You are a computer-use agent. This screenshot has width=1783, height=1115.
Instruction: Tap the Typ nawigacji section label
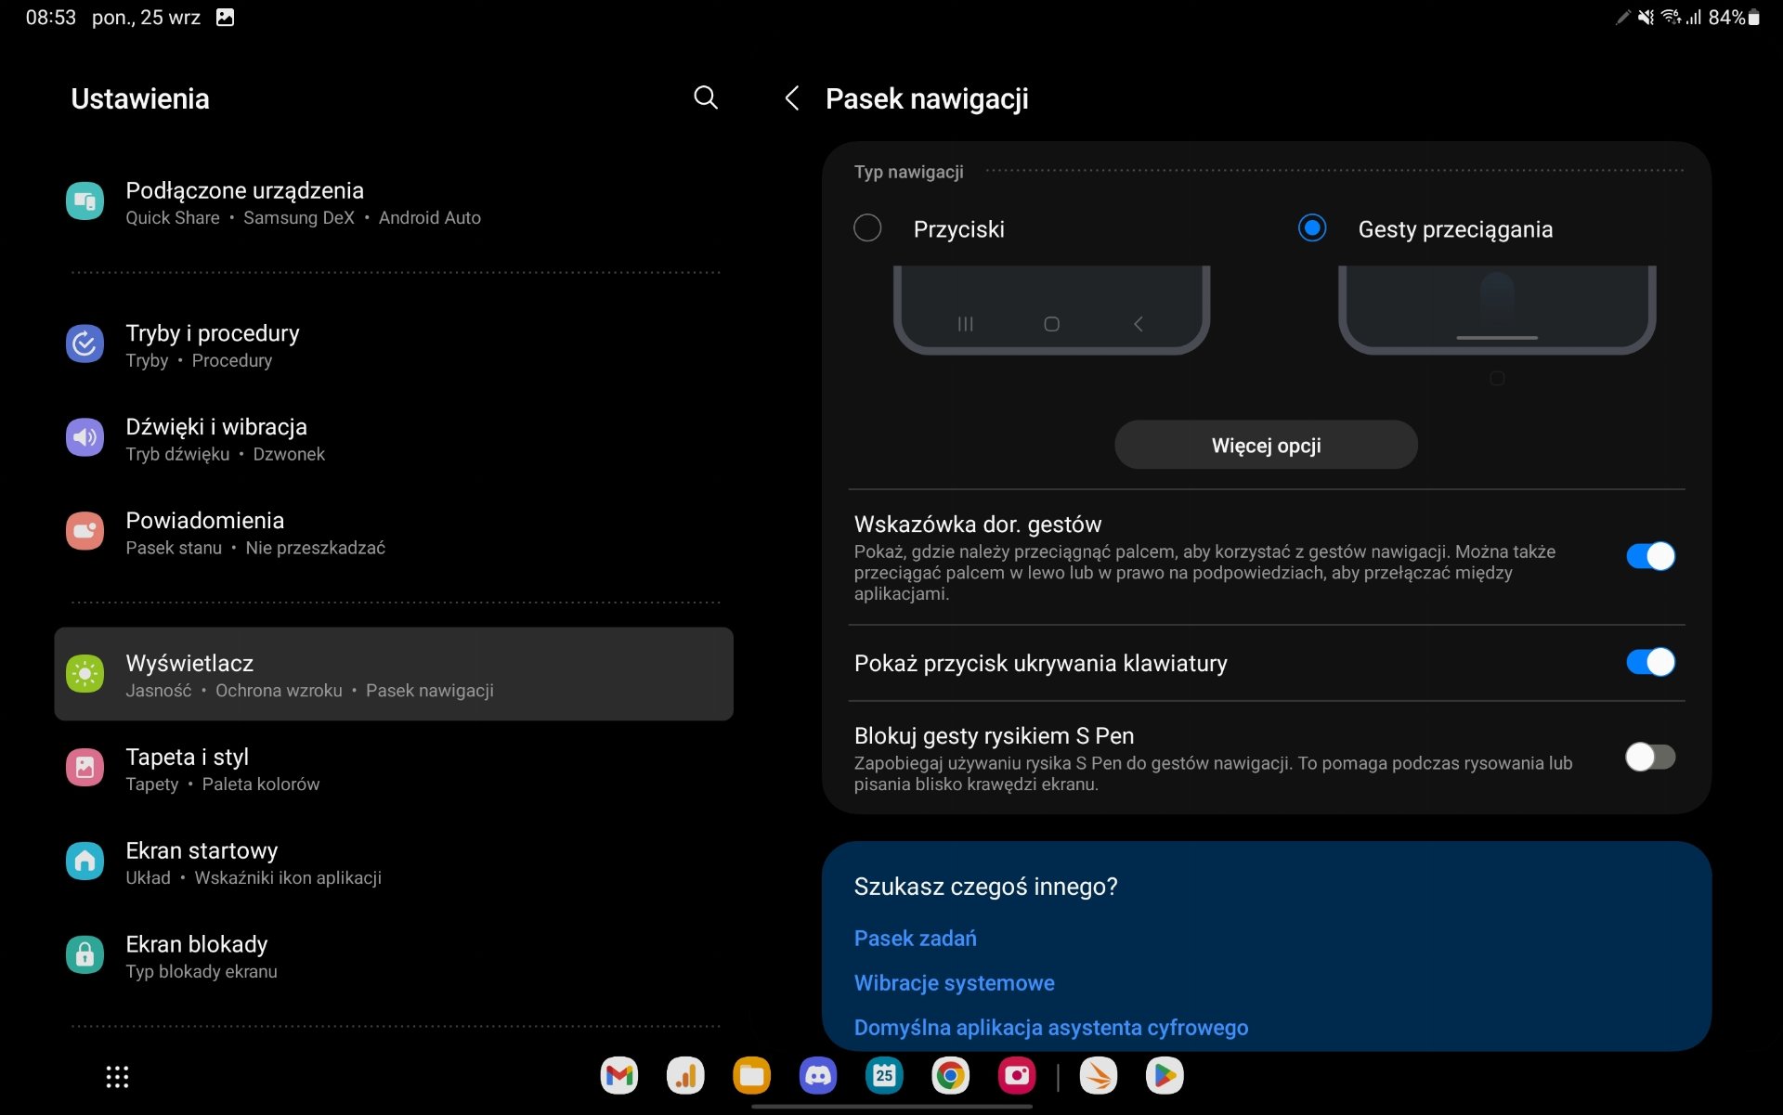tap(908, 172)
